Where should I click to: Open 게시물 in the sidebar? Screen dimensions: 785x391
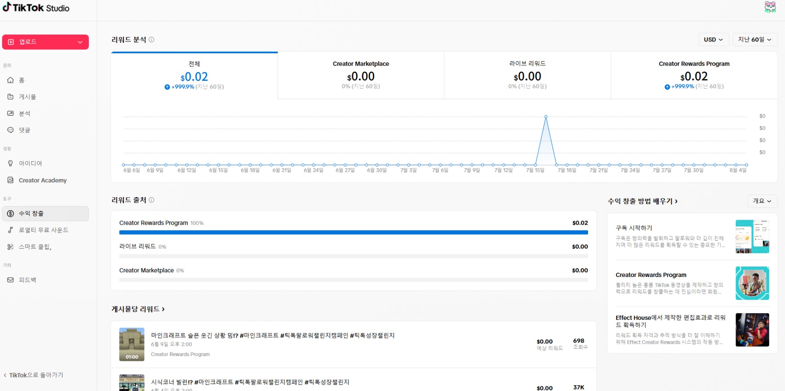[x=46, y=97]
